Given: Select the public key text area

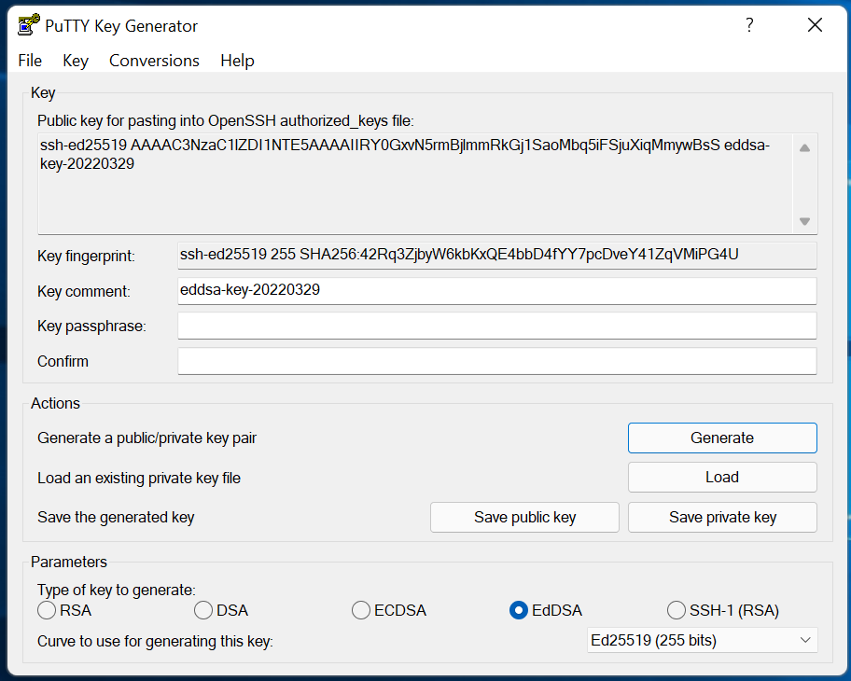Looking at the screenshot, I should point(411,177).
